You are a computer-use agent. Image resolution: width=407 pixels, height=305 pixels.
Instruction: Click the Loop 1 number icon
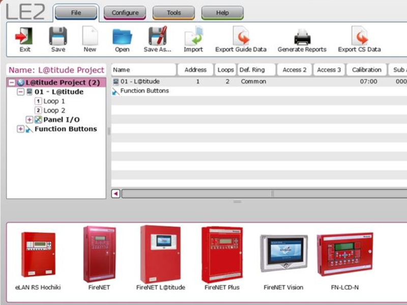[x=38, y=101]
